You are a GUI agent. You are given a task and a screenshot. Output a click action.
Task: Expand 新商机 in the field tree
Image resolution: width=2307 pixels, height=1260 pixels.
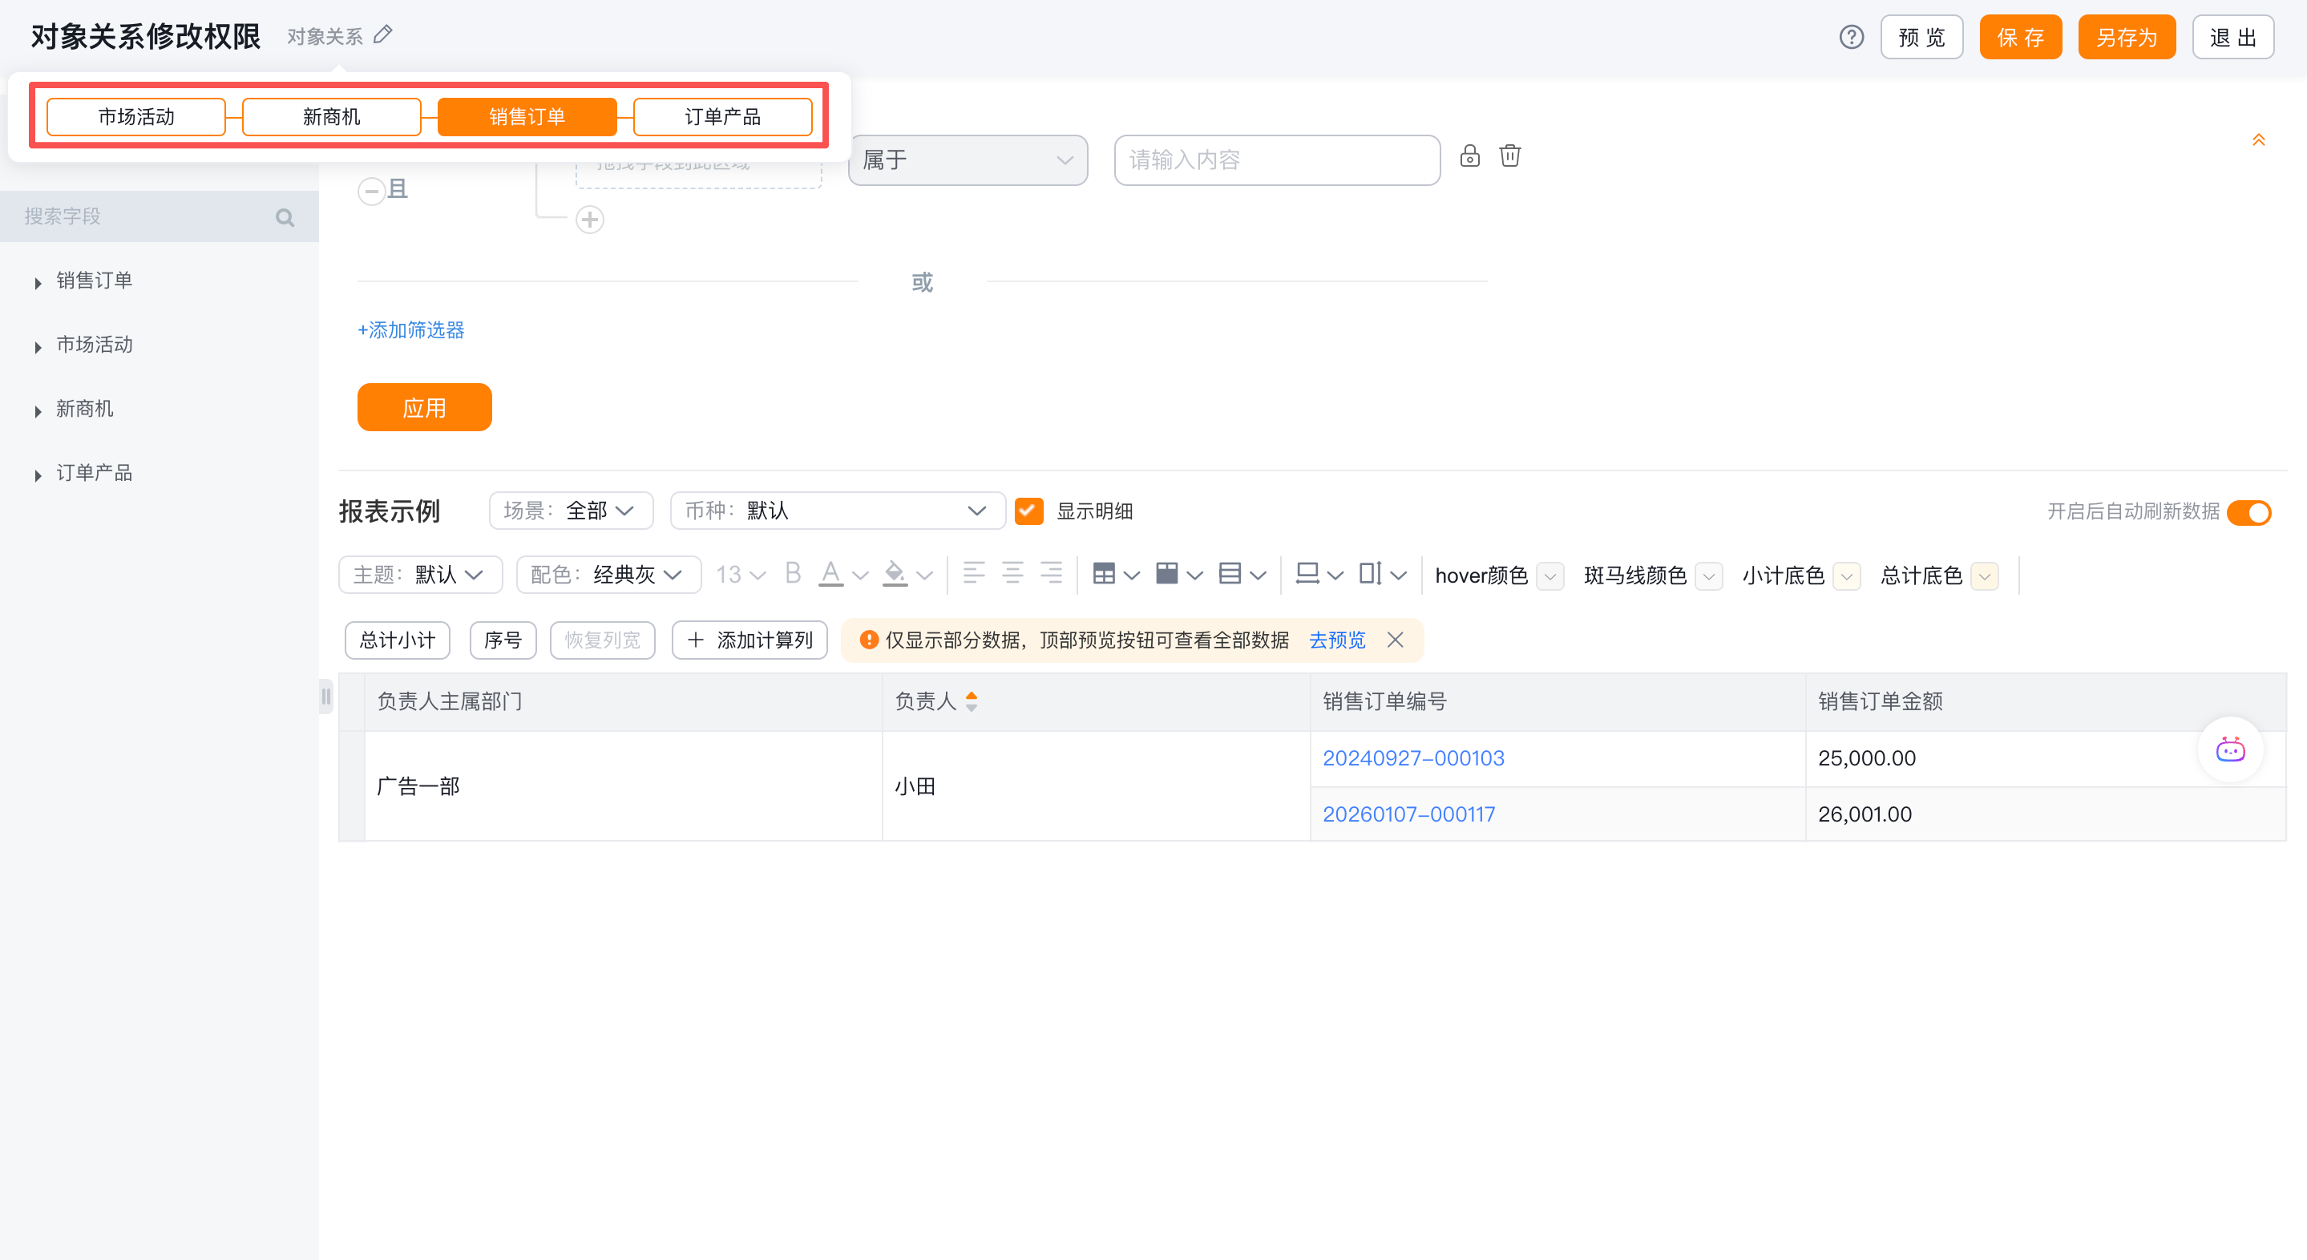click(38, 411)
